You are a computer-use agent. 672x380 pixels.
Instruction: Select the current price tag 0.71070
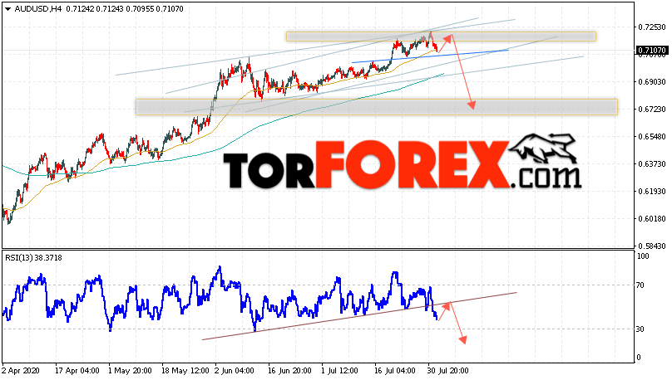tap(651, 51)
